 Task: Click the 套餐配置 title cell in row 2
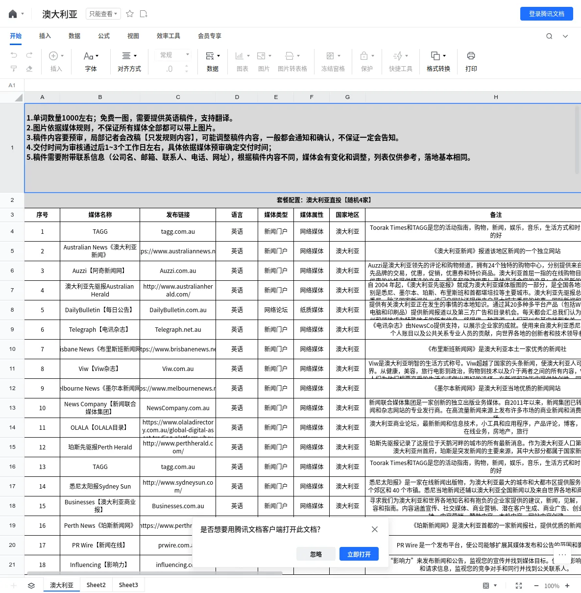click(323, 200)
